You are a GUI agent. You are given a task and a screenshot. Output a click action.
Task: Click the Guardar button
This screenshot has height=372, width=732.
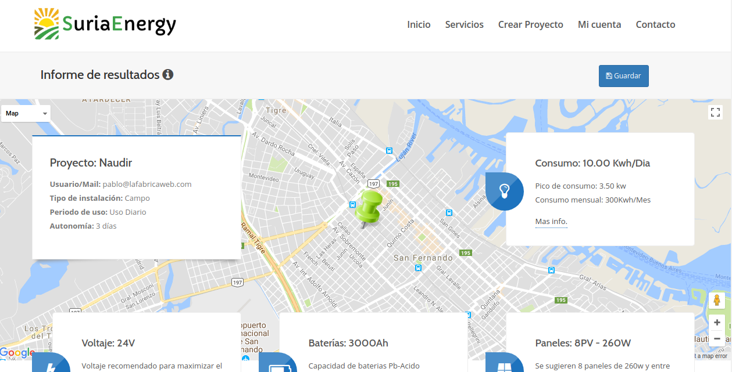coord(624,76)
